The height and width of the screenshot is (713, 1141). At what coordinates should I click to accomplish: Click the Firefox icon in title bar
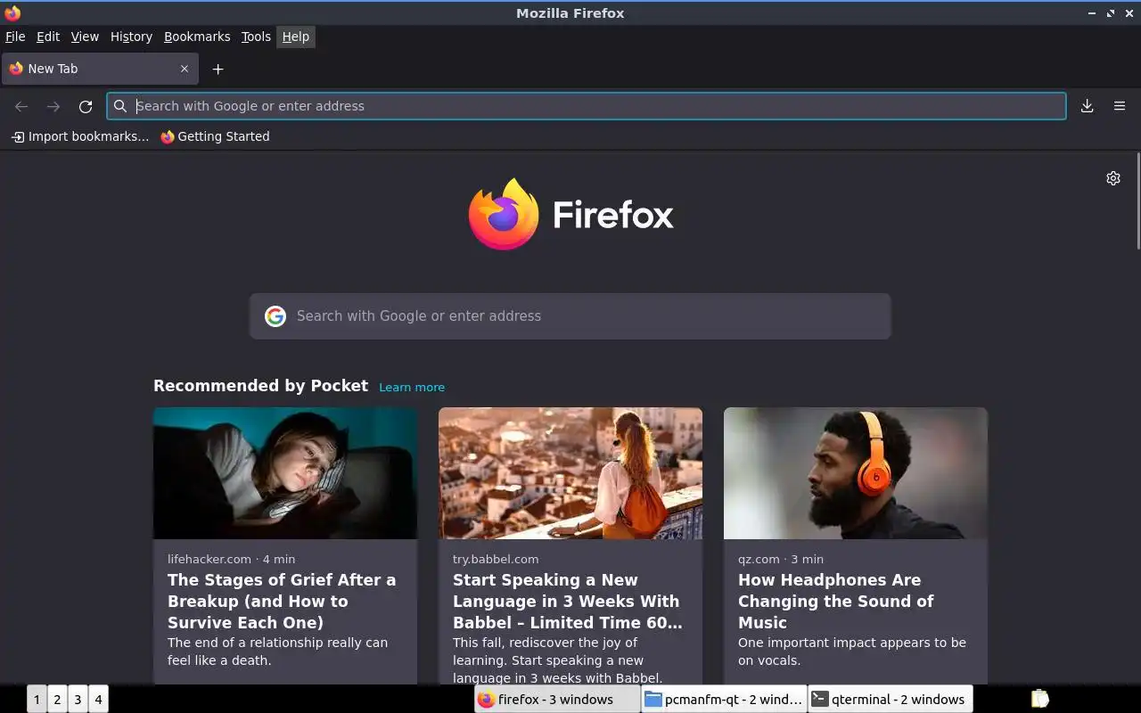click(x=12, y=12)
